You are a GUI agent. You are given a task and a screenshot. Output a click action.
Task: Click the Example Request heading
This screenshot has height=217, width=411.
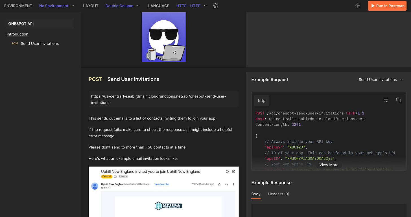coord(270,79)
